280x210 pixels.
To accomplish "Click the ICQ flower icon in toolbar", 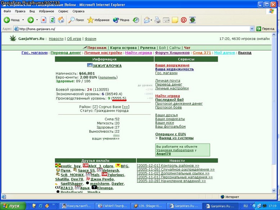I will click(x=193, y=20).
